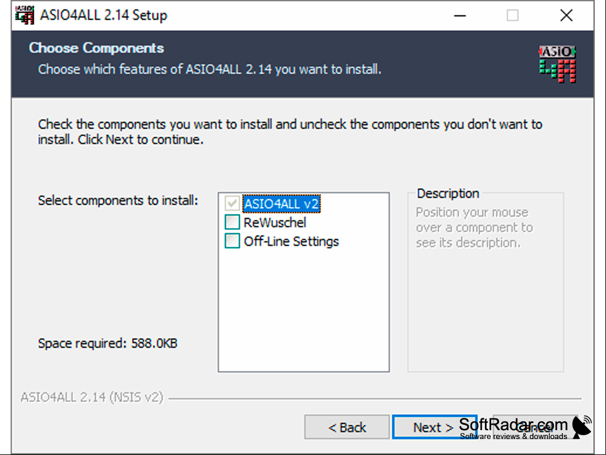Return with the < Back button
606x455 pixels.
coord(346,427)
